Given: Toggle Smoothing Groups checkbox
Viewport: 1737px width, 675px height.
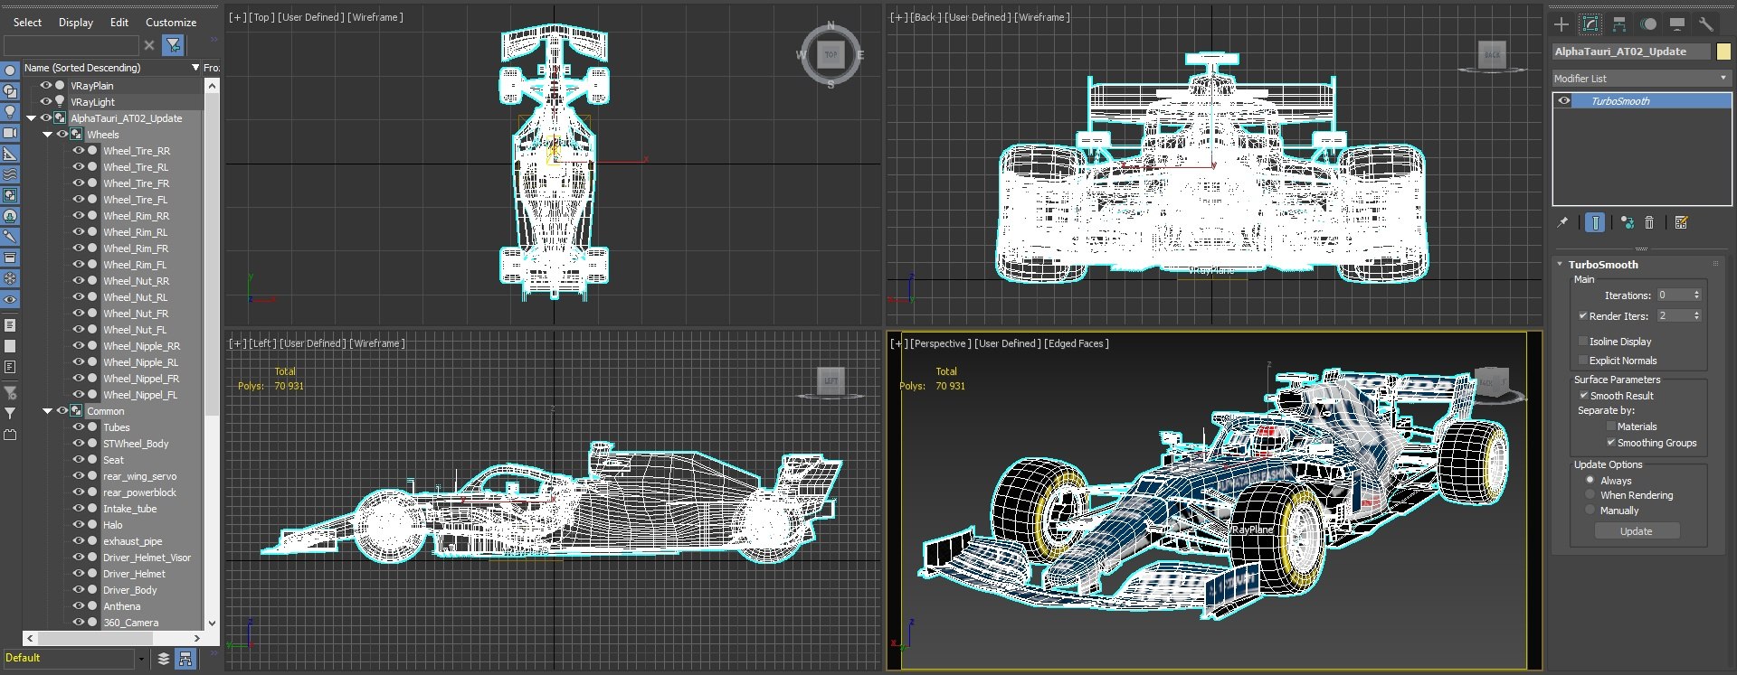Looking at the screenshot, I should tap(1611, 443).
